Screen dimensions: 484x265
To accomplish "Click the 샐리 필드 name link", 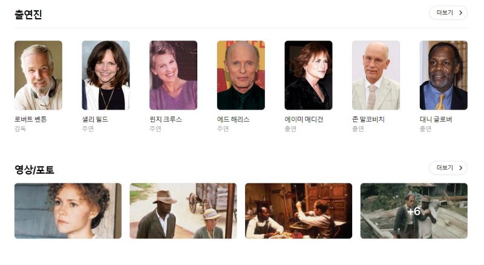I will click(x=95, y=119).
